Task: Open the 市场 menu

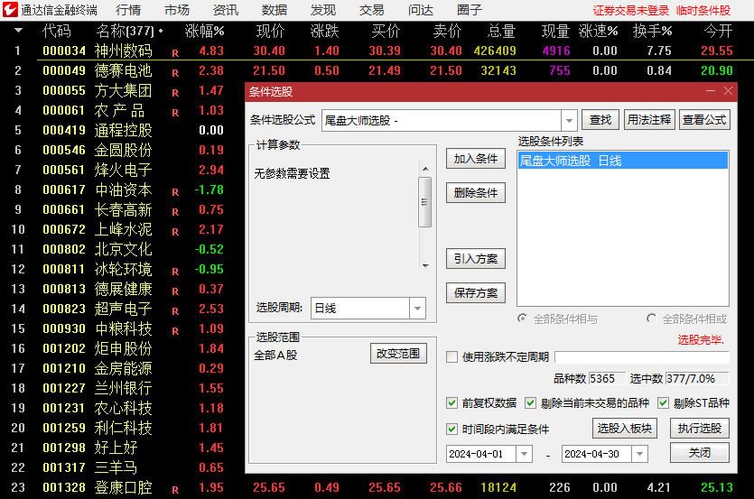Action: point(176,10)
